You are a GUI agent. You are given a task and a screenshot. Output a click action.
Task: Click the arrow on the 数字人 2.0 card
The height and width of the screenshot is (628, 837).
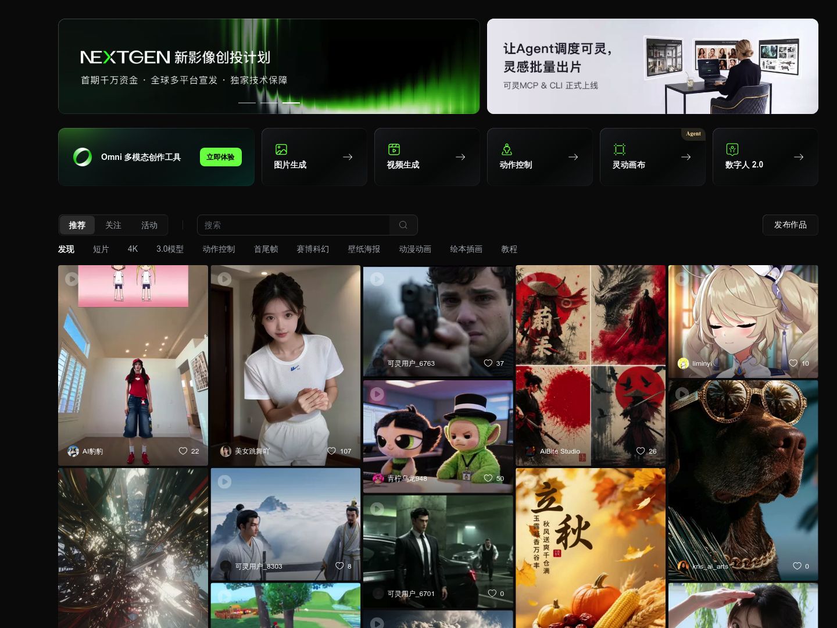click(x=799, y=157)
